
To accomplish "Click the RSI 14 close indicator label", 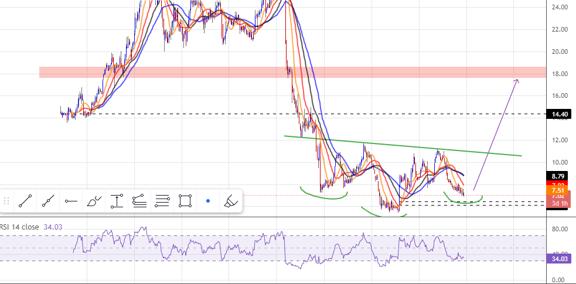I will tap(23, 228).
